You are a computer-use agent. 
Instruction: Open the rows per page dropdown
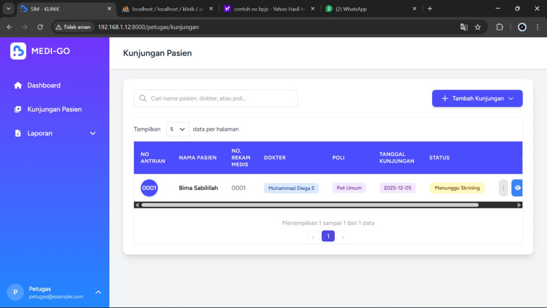(x=178, y=129)
